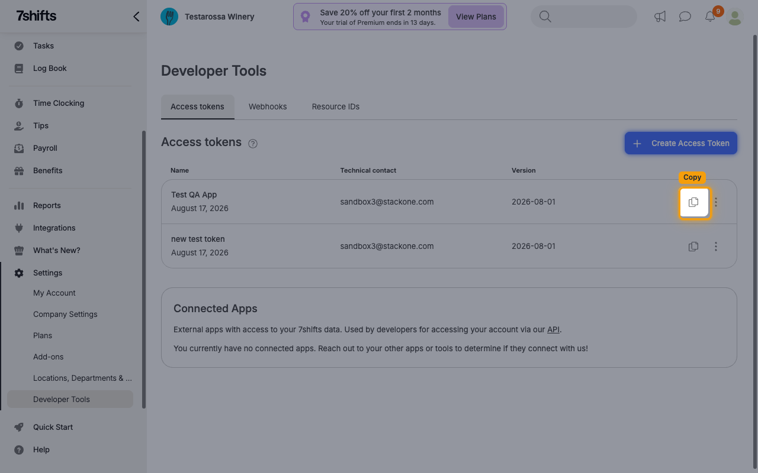Open more options for new test token

click(716, 247)
